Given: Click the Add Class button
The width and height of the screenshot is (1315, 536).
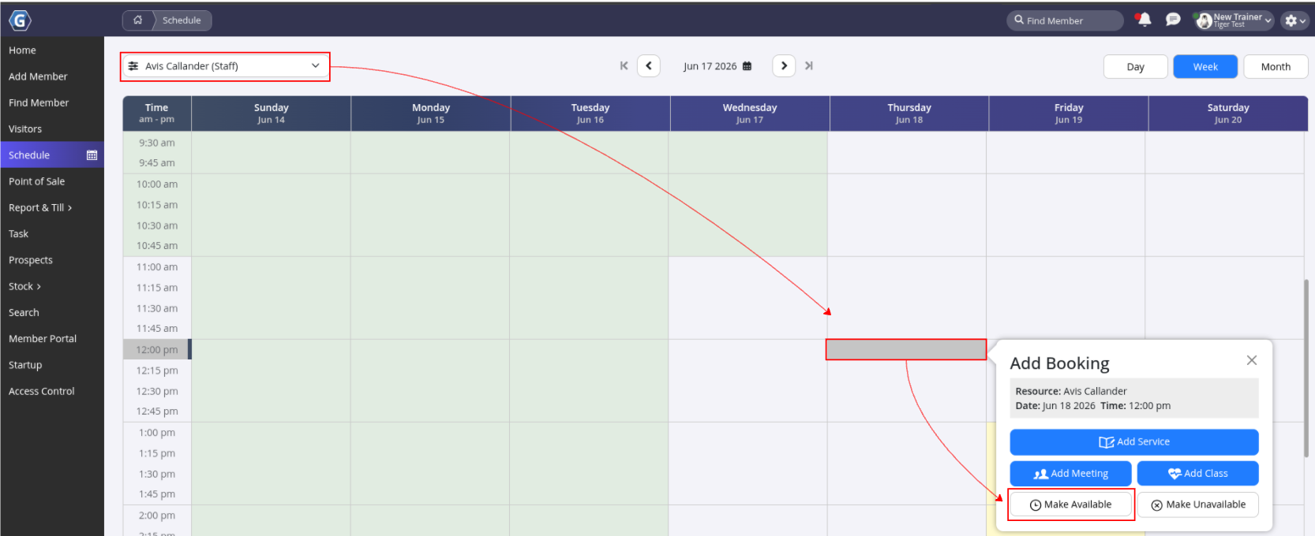Looking at the screenshot, I should (x=1198, y=474).
